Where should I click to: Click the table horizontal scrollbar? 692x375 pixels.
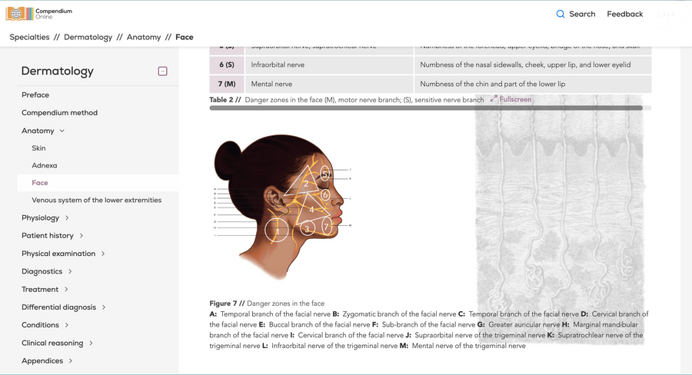click(426, 108)
